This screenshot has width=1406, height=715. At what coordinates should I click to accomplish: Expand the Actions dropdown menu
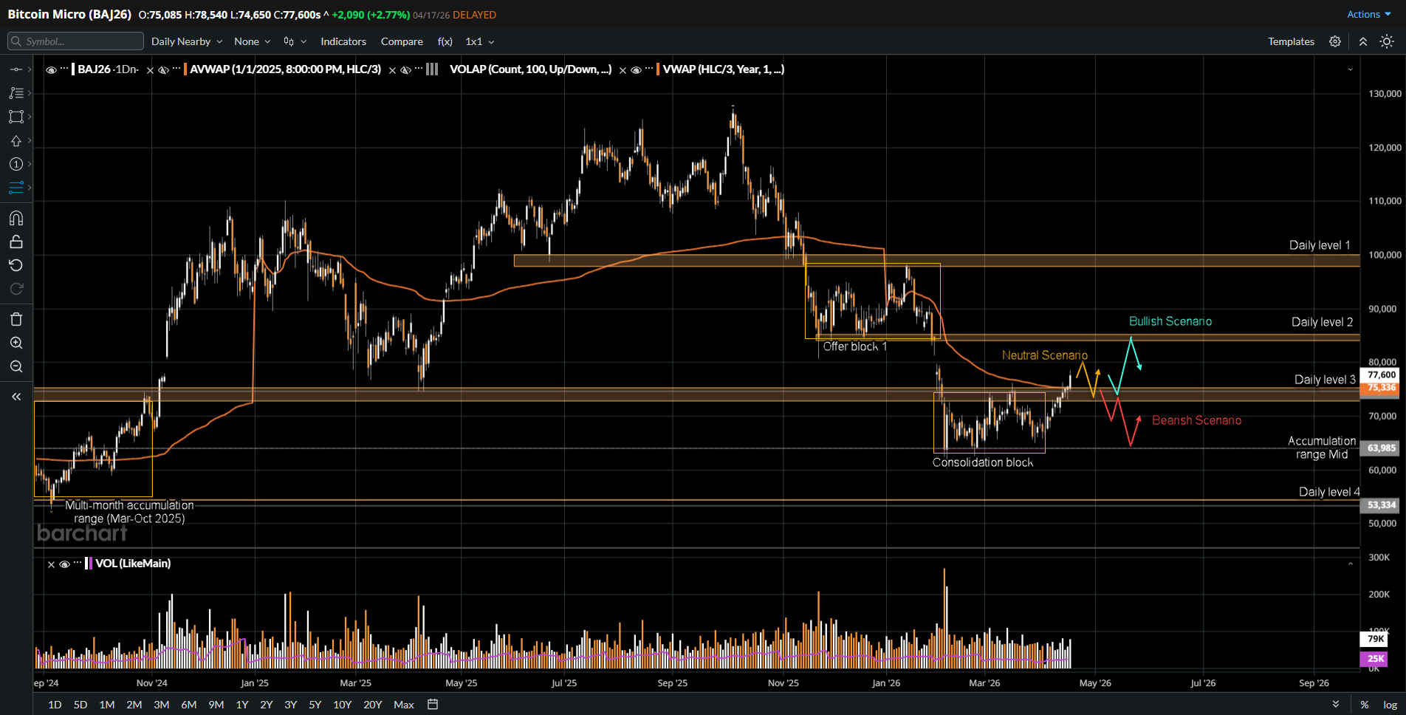click(1369, 14)
